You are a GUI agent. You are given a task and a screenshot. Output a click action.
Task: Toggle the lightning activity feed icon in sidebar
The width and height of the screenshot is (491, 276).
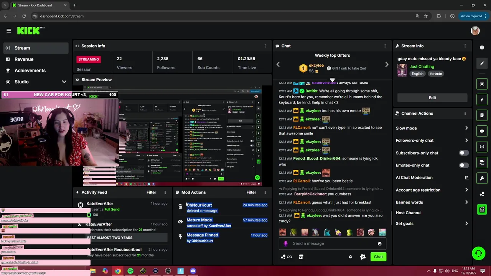482,100
